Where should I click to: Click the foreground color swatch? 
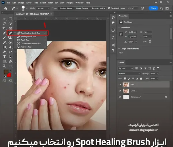[x=6, y=72]
